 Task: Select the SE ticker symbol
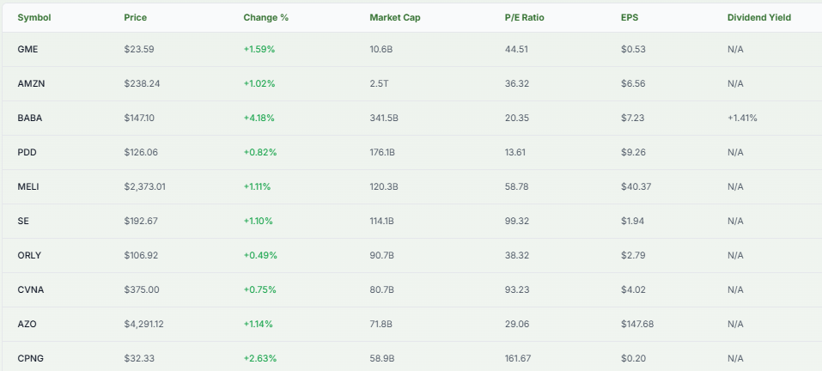[23, 221]
